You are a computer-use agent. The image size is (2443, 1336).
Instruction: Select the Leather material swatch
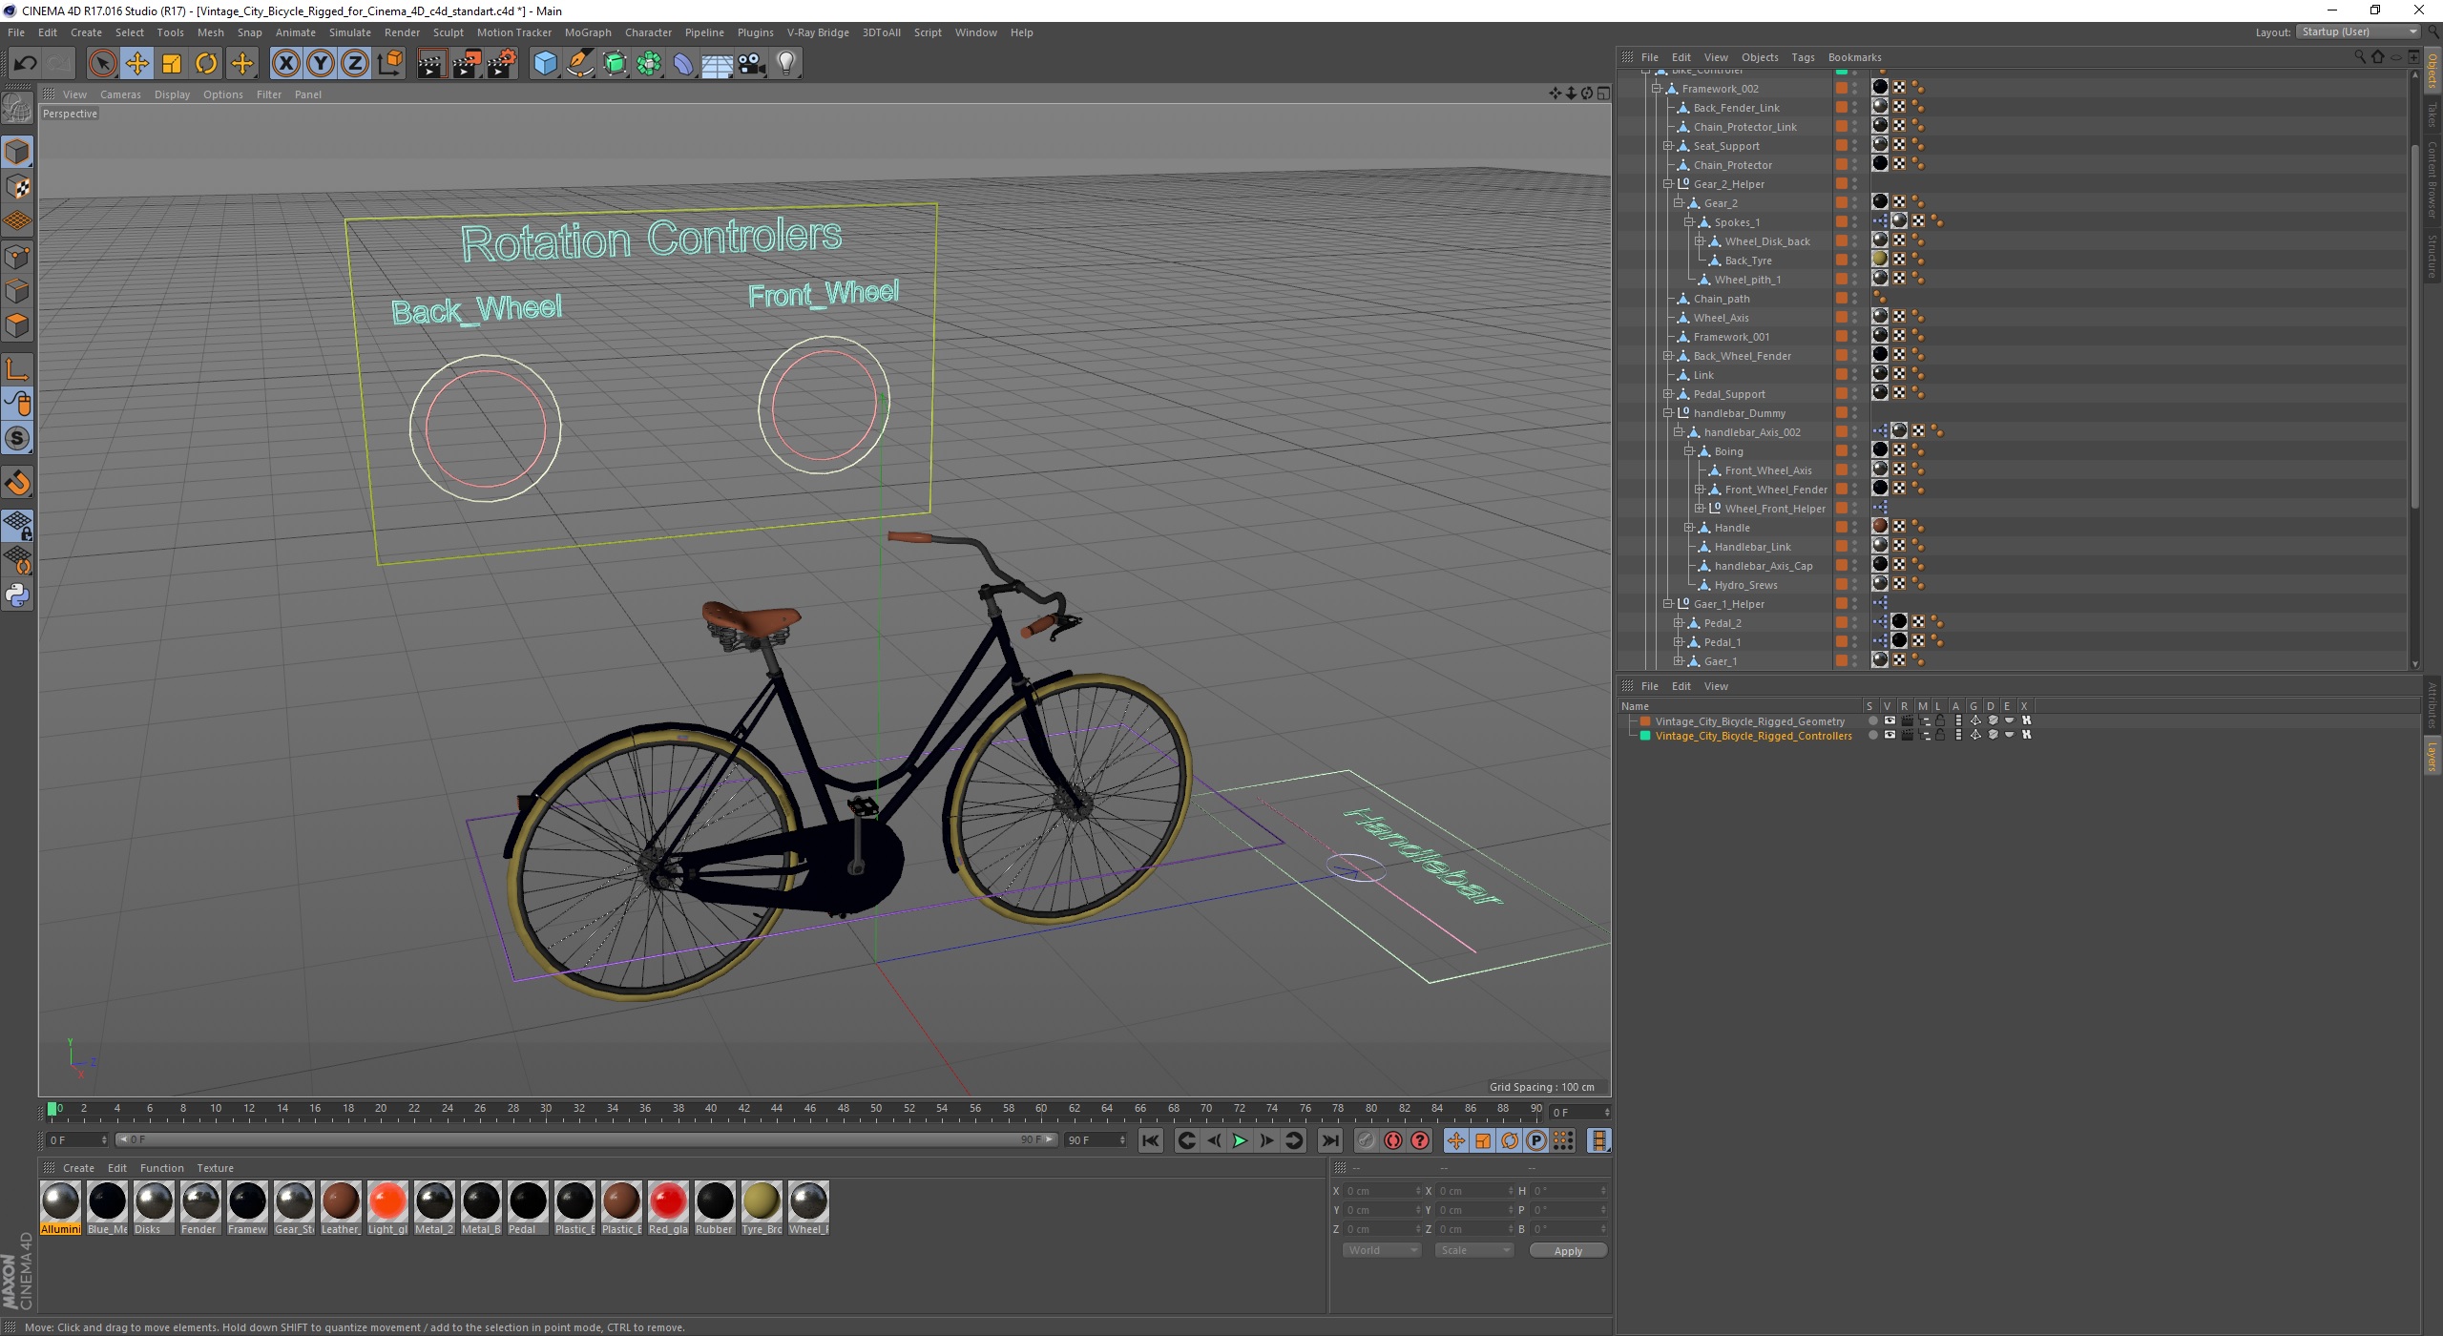(x=341, y=1208)
